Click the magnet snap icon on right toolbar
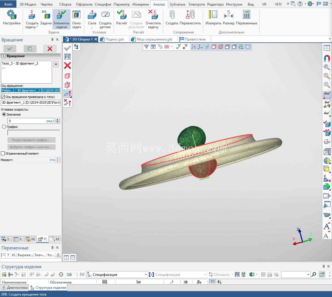This screenshot has width=332, height=297. pyautogui.click(x=327, y=58)
